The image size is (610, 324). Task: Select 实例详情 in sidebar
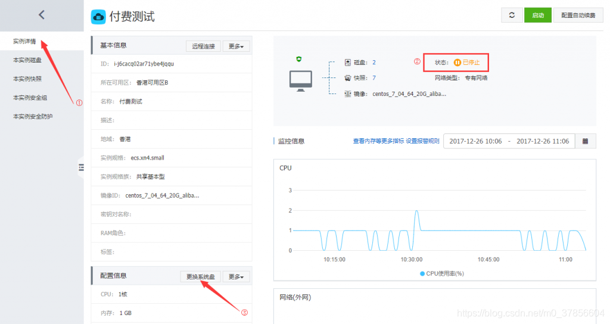pos(24,41)
